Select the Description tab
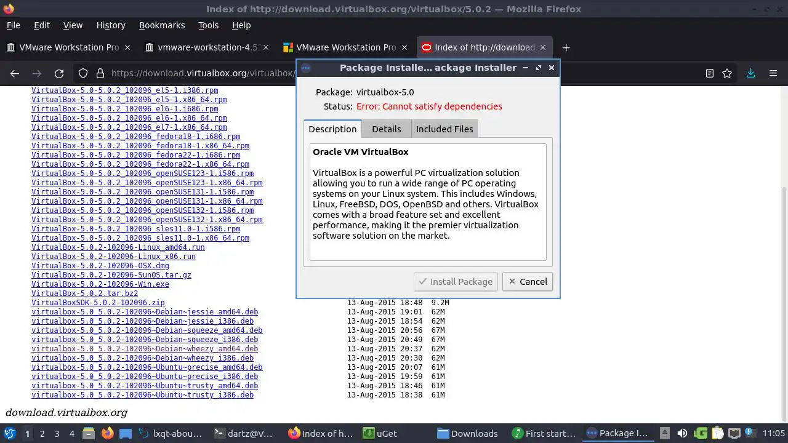Screen dimensions: 788x443 pos(332,129)
